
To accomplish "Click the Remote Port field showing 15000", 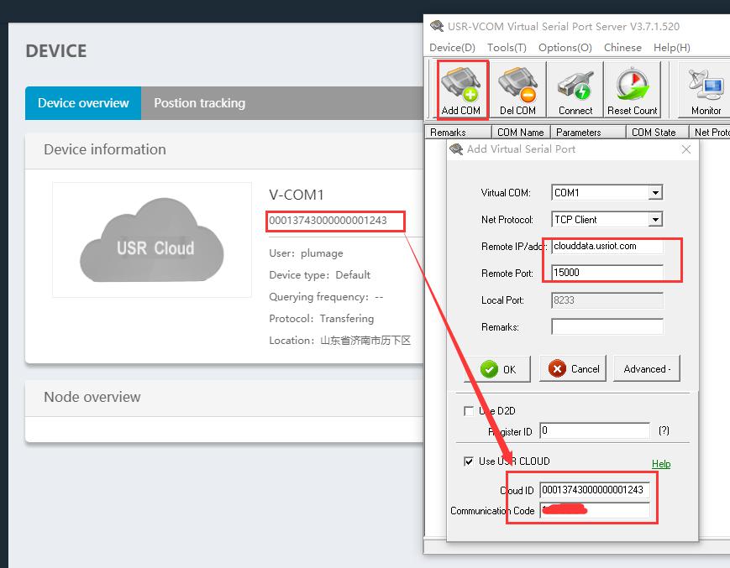I will pos(607,273).
